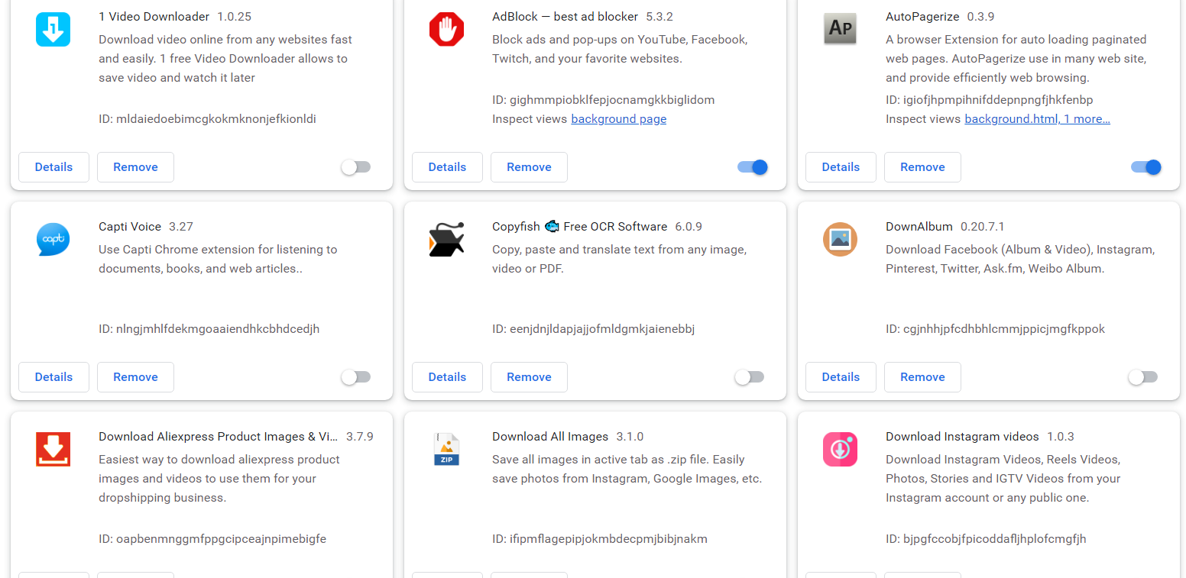Click the Copyfish description text

click(619, 259)
